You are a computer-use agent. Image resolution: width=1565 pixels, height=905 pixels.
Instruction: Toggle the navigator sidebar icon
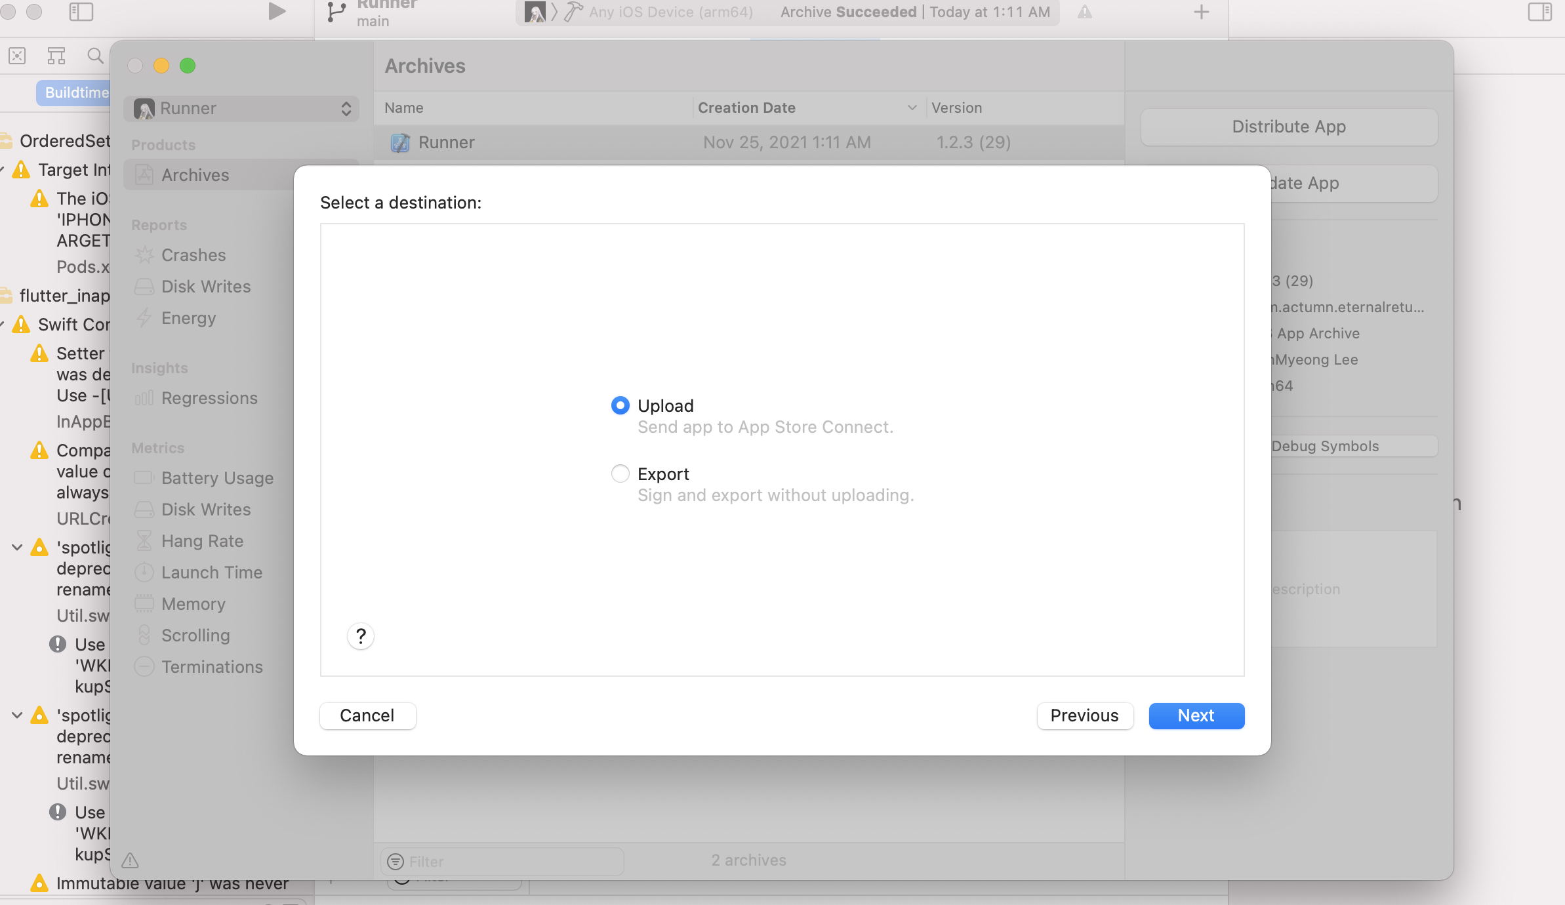(81, 11)
